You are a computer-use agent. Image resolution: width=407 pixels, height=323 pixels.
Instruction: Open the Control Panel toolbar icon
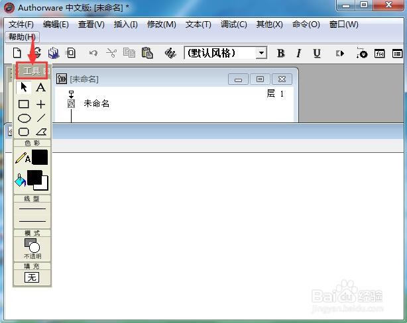click(x=361, y=53)
